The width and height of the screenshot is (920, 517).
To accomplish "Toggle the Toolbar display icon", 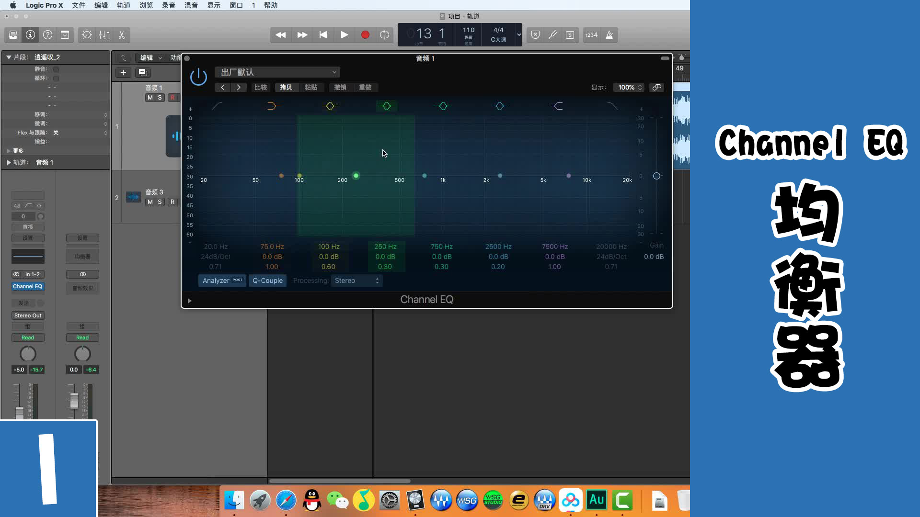I will click(x=65, y=35).
